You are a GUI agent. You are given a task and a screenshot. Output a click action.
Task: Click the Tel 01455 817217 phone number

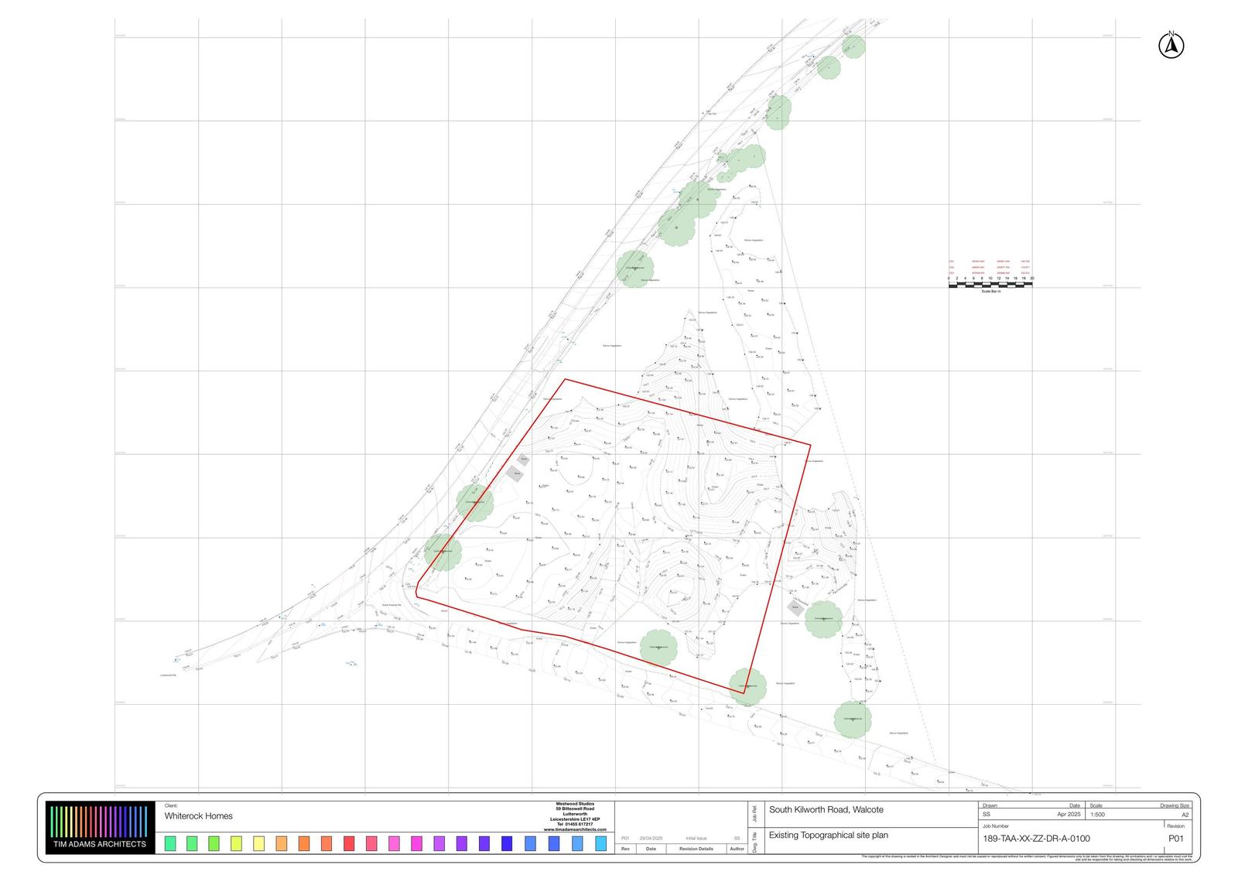coord(575,824)
